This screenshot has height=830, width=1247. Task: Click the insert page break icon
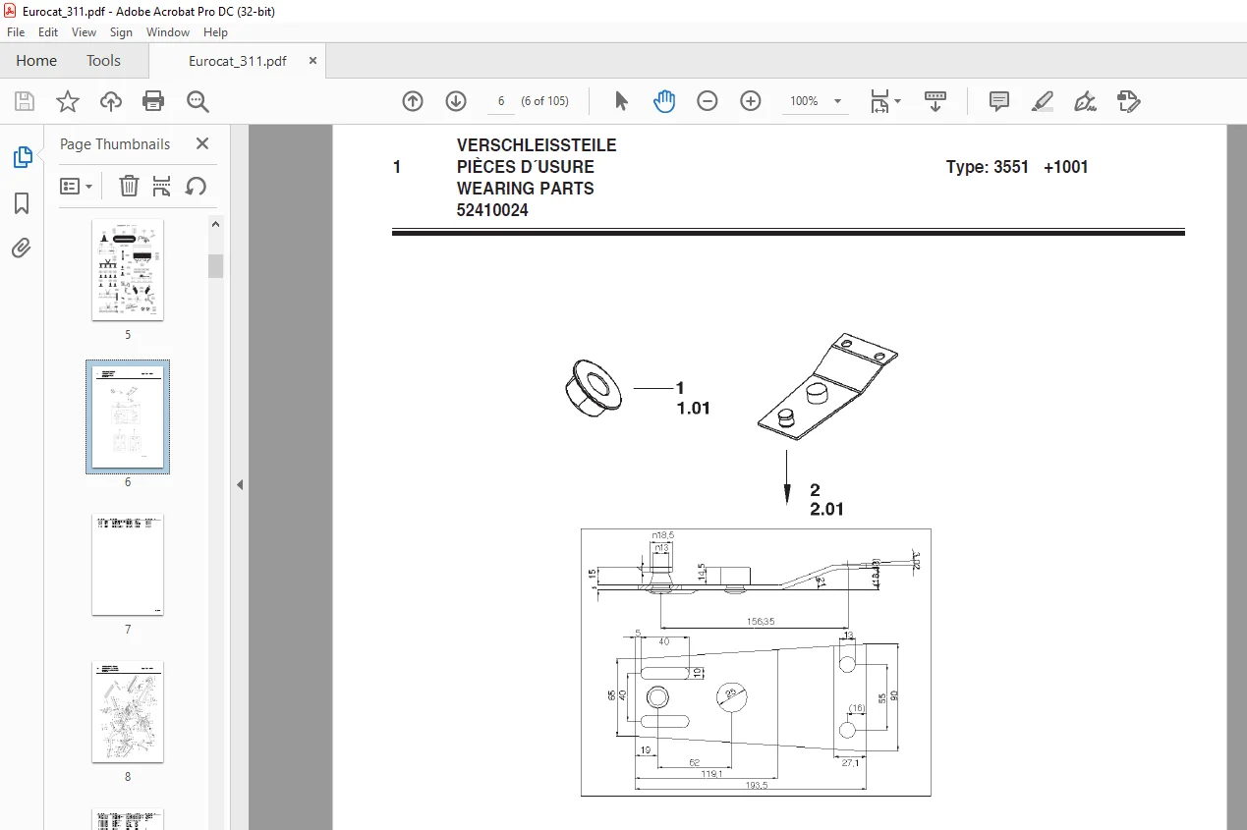click(162, 186)
